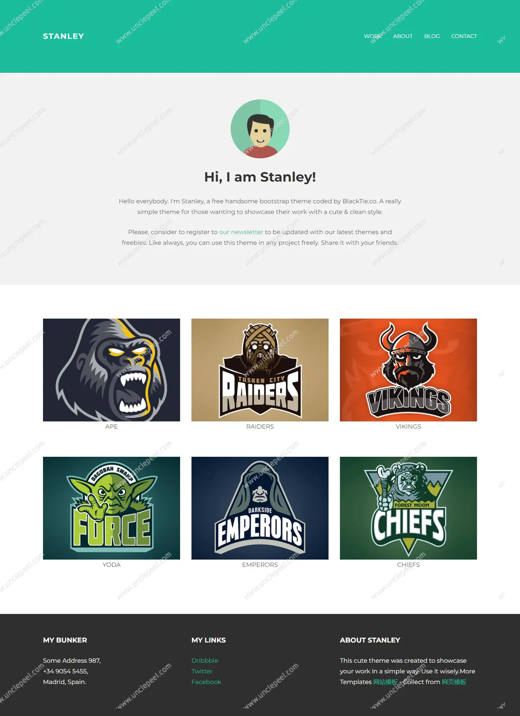Click the 'Hi, I am Stanley!' heading
Viewport: 520px width, 716px height.
coord(260,177)
